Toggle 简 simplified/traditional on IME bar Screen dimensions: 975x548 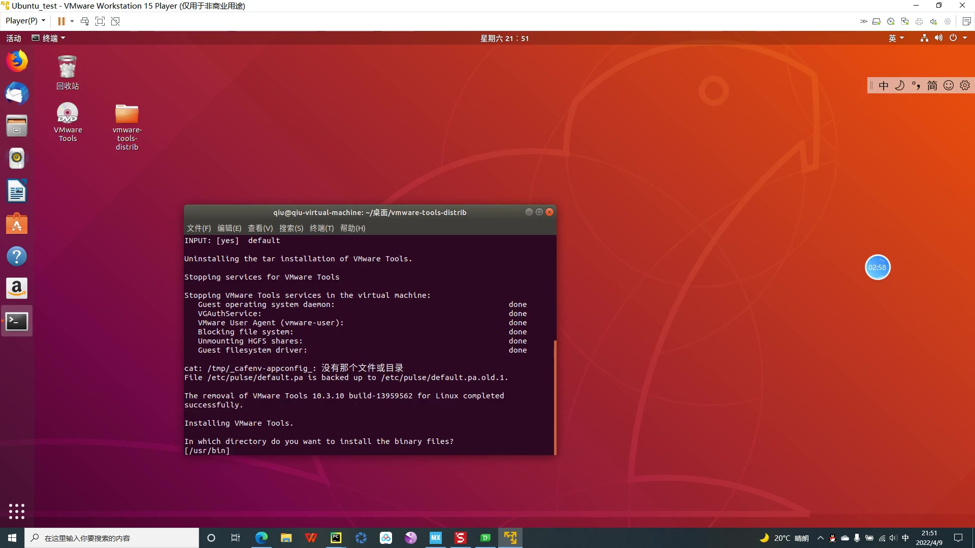point(932,85)
